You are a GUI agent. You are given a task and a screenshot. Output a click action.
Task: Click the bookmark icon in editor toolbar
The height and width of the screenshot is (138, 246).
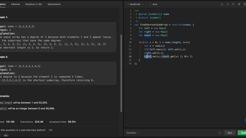(x=222, y=4)
